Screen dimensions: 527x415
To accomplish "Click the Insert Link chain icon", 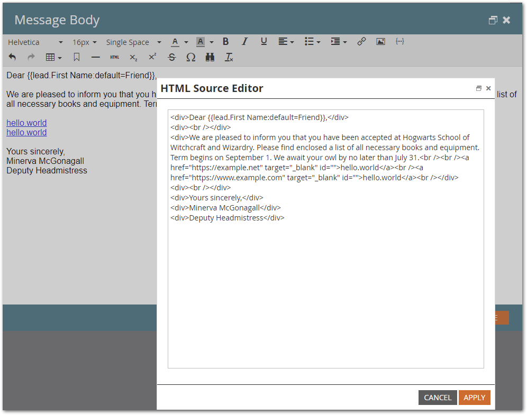I will (x=361, y=42).
